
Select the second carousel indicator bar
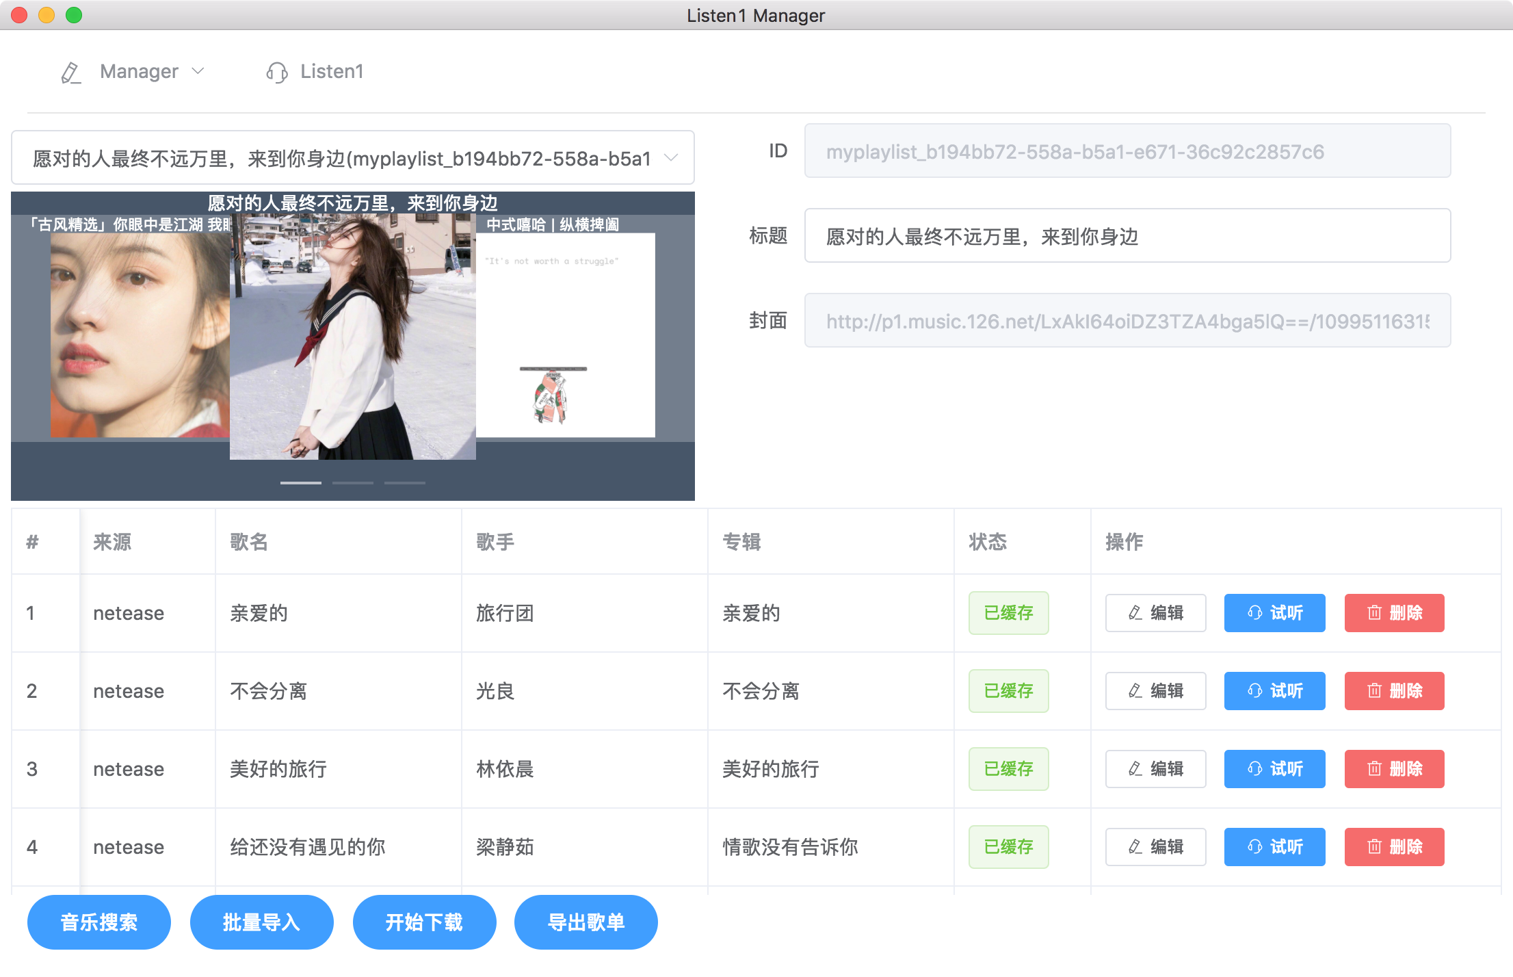point(353,483)
